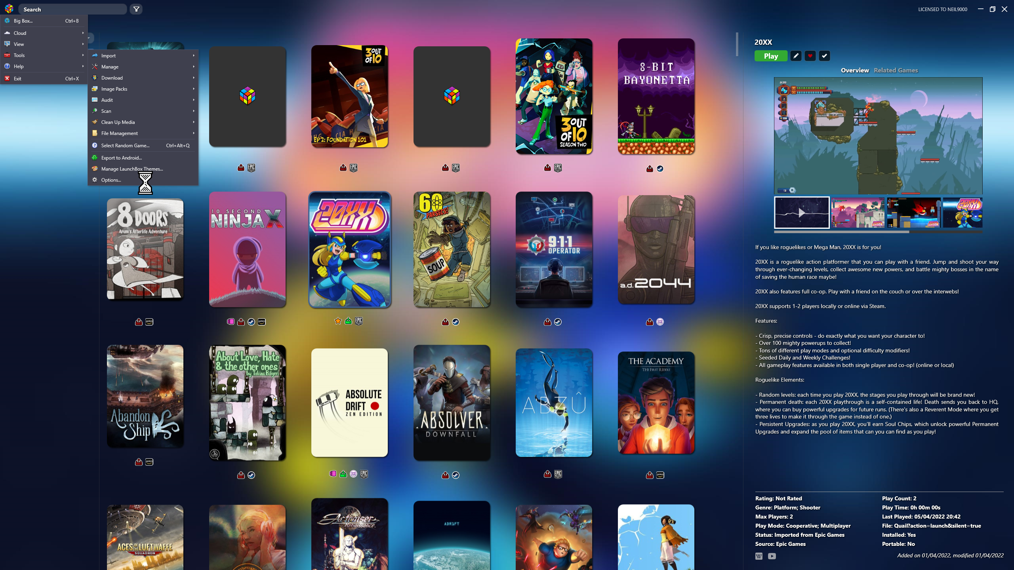
Task: Click the Export to Android icon
Action: (x=95, y=158)
